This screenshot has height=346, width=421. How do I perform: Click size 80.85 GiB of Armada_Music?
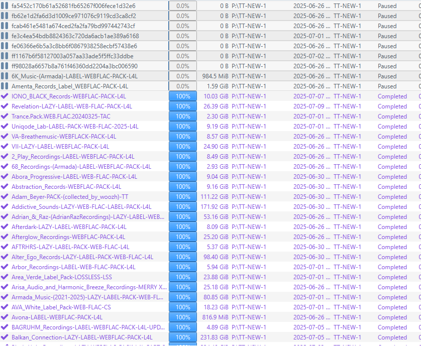216,297
